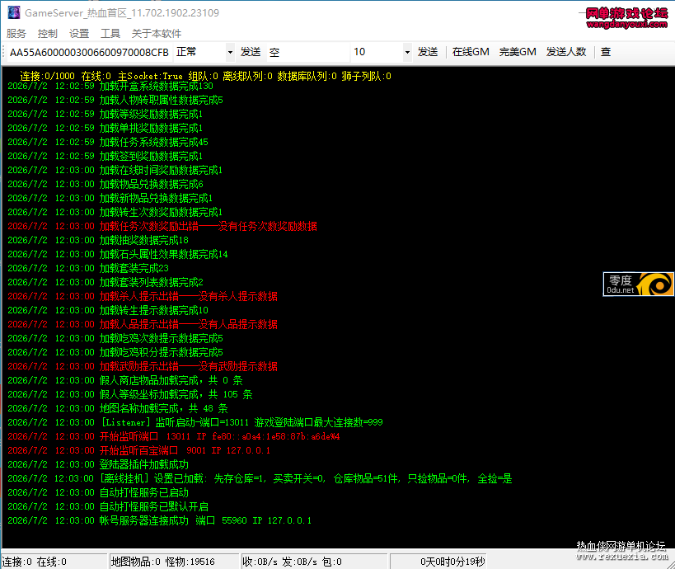The image size is (675, 569).
Task: Select red line 开始监听百宝端口 9001
Action: coord(139,450)
